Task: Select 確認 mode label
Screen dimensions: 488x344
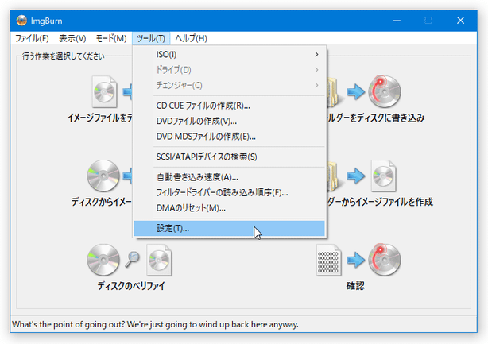Action: click(x=355, y=286)
